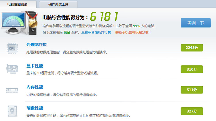This screenshot has width=216, height=121.
Task: Switch to the 电脑性能测试 tab
Action: [18, 4]
